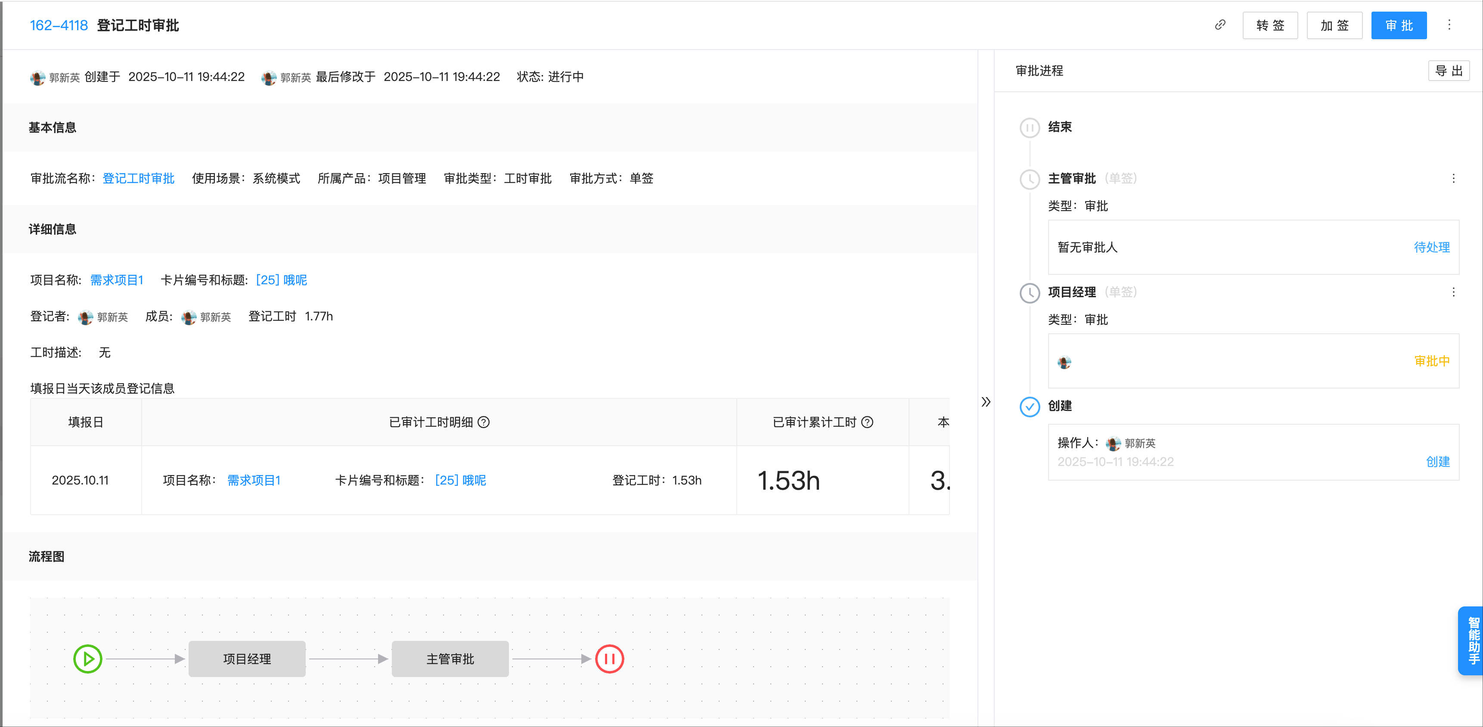The width and height of the screenshot is (1483, 727).
Task: Click the green start node icon
Action: coord(87,659)
